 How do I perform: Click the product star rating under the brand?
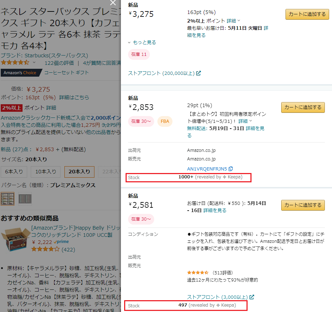pyautogui.click(x=15, y=63)
